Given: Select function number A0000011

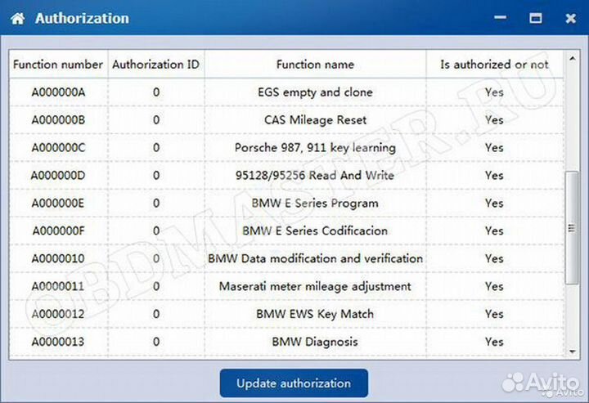Looking at the screenshot, I should click(x=58, y=286).
